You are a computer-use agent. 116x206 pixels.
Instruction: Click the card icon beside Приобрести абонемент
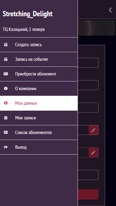(x=6, y=74)
